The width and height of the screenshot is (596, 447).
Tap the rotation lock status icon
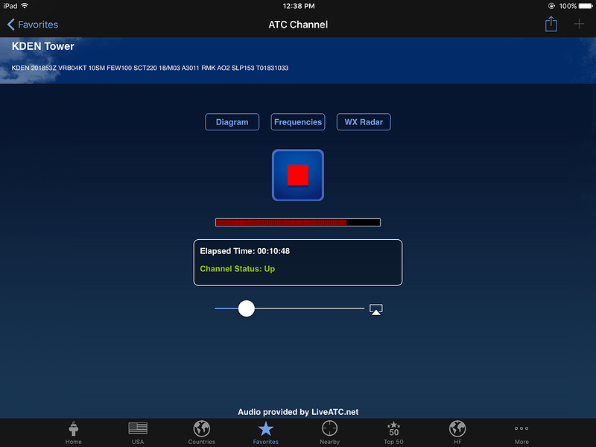(x=551, y=6)
